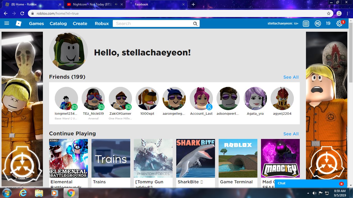
Task: Mute the Nightcore tab audio icon
Action: pos(116,4)
